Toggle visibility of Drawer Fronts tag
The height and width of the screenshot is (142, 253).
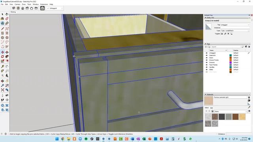tap(206, 60)
